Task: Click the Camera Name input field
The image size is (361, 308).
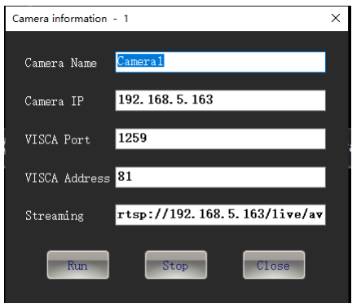Action: 220,62
